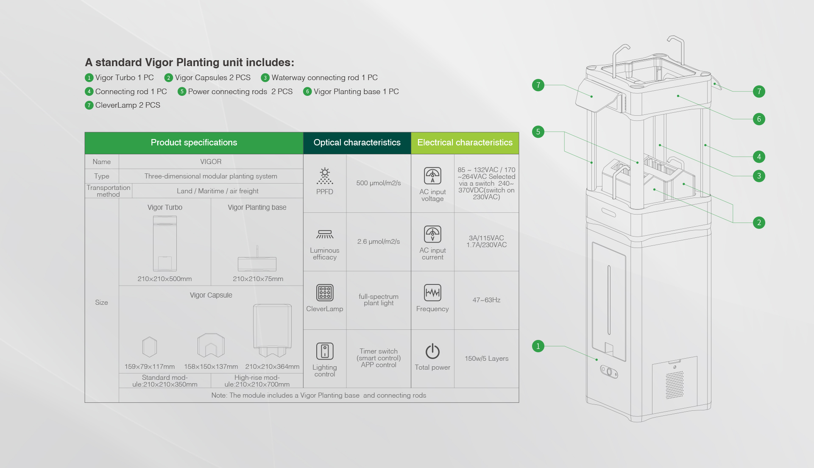This screenshot has height=468, width=814.
Task: Click the Vigor Turbo size thumbnail
Action: click(165, 243)
